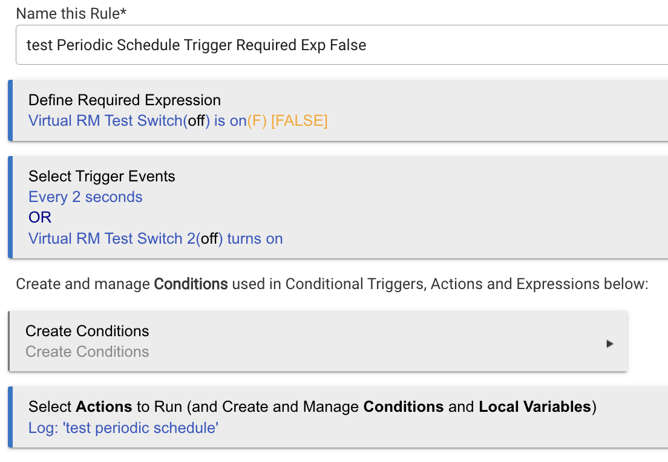Click the gray Create Conditions subtitle
The height and width of the screenshot is (462, 668).
(x=87, y=352)
